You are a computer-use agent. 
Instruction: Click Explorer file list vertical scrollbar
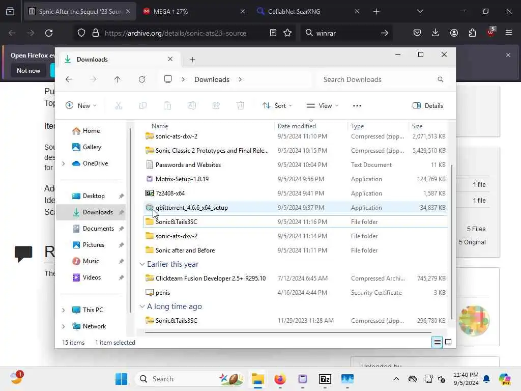click(x=452, y=241)
